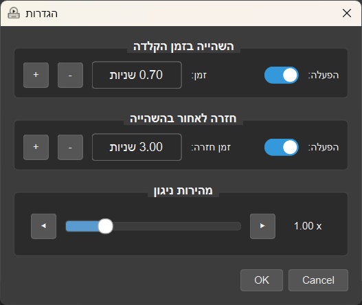Toggle the הפעלה switch for rewind on pause
Image resolution: width=362 pixels, height=305 pixels.
(281, 147)
